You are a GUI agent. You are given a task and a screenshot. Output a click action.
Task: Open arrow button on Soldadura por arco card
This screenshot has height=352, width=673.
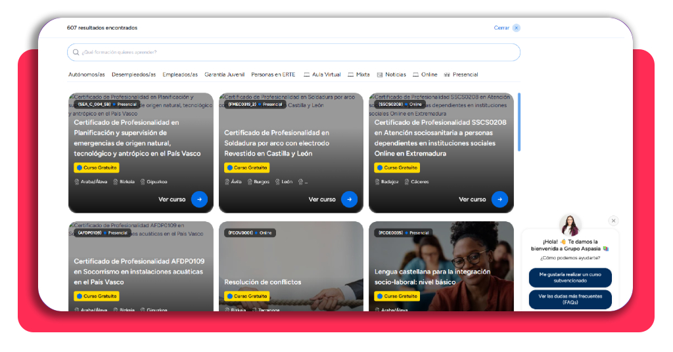tap(350, 200)
